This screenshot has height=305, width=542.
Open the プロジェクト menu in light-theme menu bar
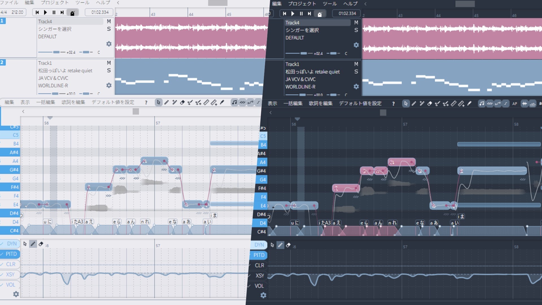click(55, 3)
